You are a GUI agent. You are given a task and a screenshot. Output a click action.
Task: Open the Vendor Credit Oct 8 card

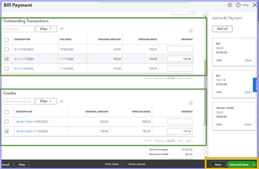(248, 124)
